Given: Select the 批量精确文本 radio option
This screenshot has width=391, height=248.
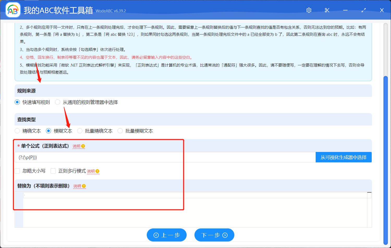Looking at the screenshot, I should click(80, 131).
